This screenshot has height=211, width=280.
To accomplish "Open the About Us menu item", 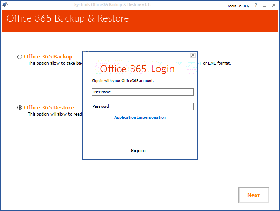I will [235, 6].
